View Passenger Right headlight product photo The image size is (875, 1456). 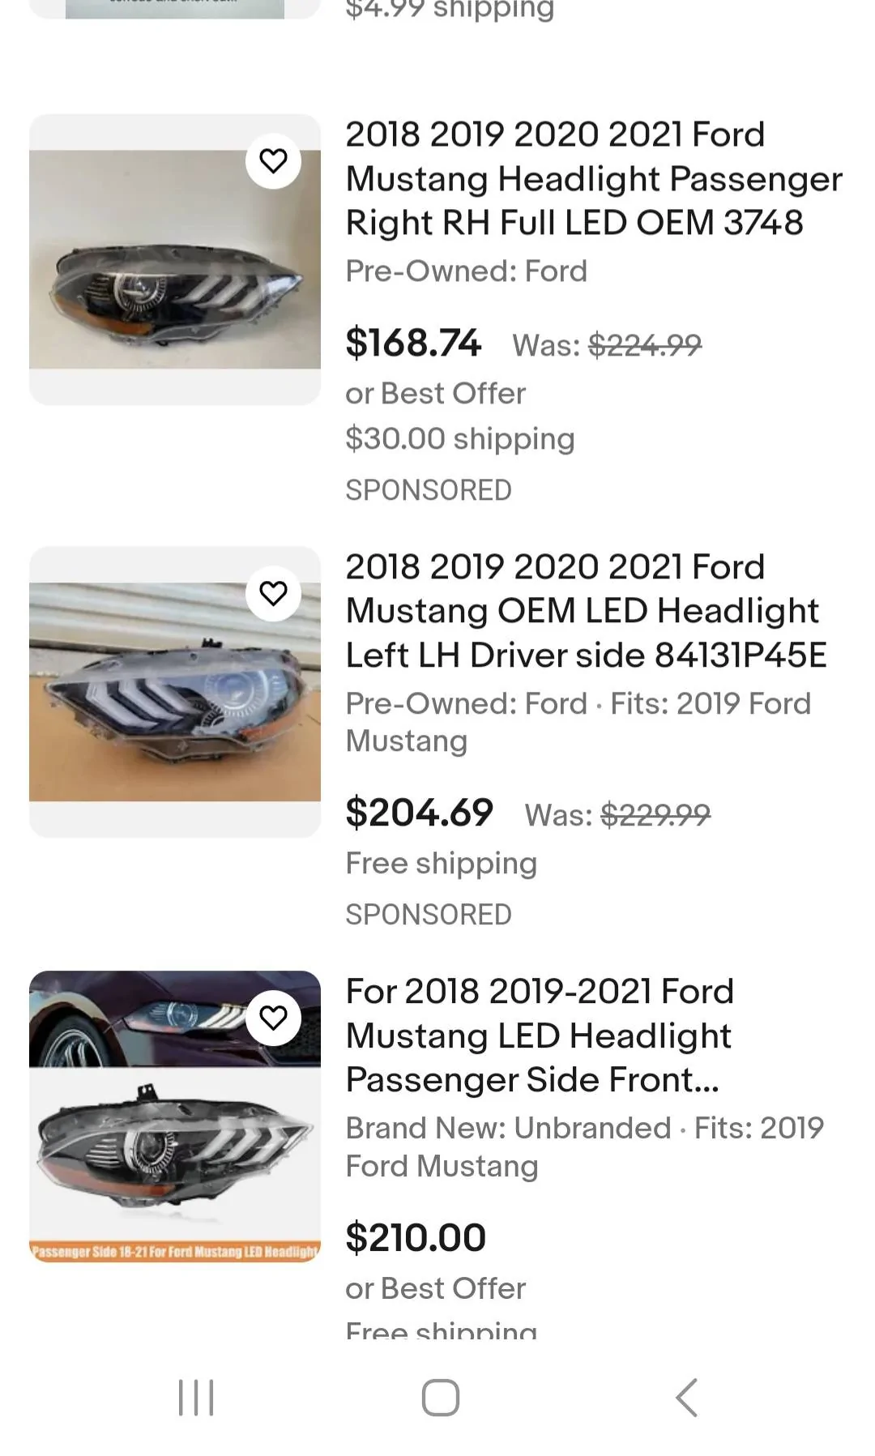click(175, 259)
